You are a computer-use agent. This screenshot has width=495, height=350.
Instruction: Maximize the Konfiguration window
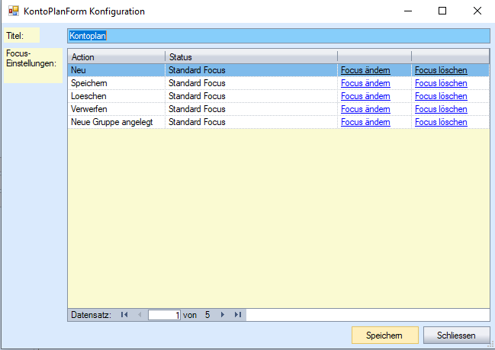(442, 11)
